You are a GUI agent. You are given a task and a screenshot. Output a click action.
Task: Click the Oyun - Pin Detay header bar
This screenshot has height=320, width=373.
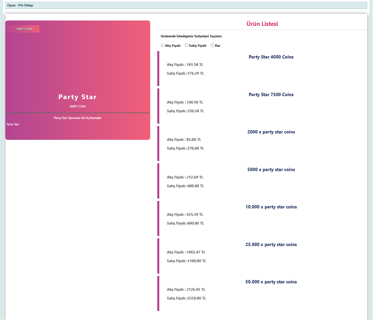[x=186, y=5]
